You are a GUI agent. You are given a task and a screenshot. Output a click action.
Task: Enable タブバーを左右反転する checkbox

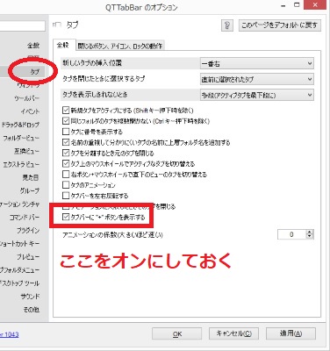tap(66, 196)
